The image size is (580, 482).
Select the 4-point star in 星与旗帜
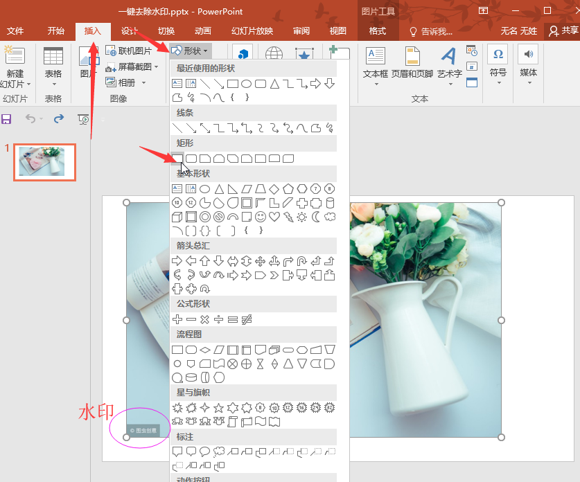coord(204,408)
